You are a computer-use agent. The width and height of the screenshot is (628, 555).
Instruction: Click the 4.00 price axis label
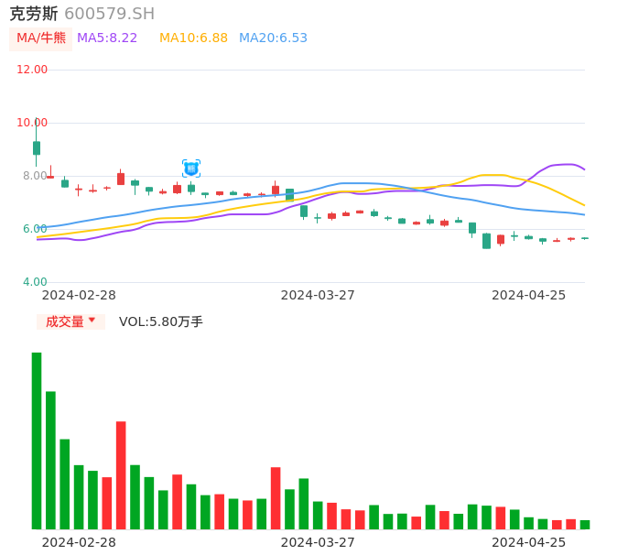35,282
